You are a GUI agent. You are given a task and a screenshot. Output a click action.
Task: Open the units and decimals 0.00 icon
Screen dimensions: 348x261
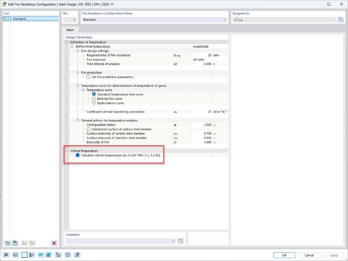15,255
